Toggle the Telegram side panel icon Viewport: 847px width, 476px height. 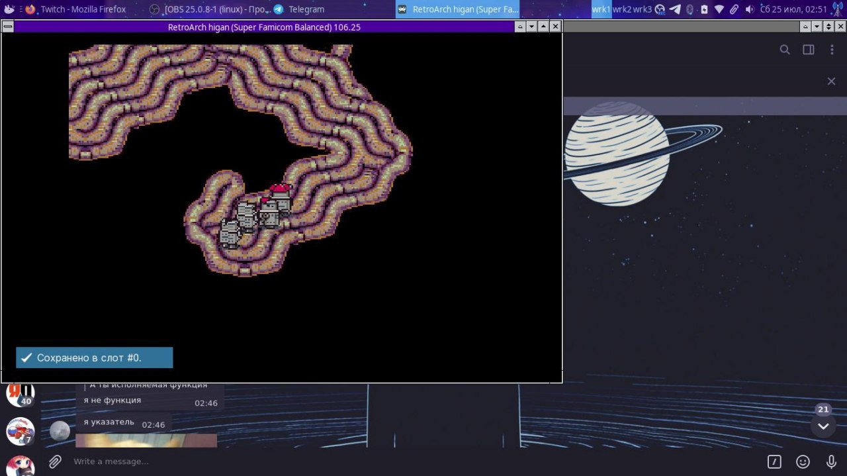(808, 50)
